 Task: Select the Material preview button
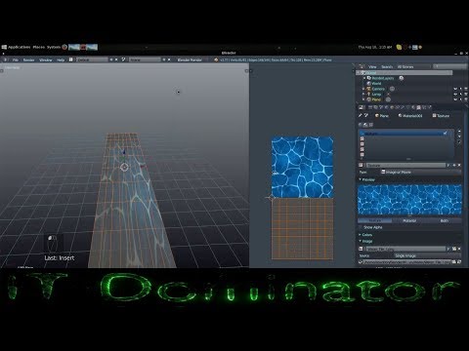point(409,220)
